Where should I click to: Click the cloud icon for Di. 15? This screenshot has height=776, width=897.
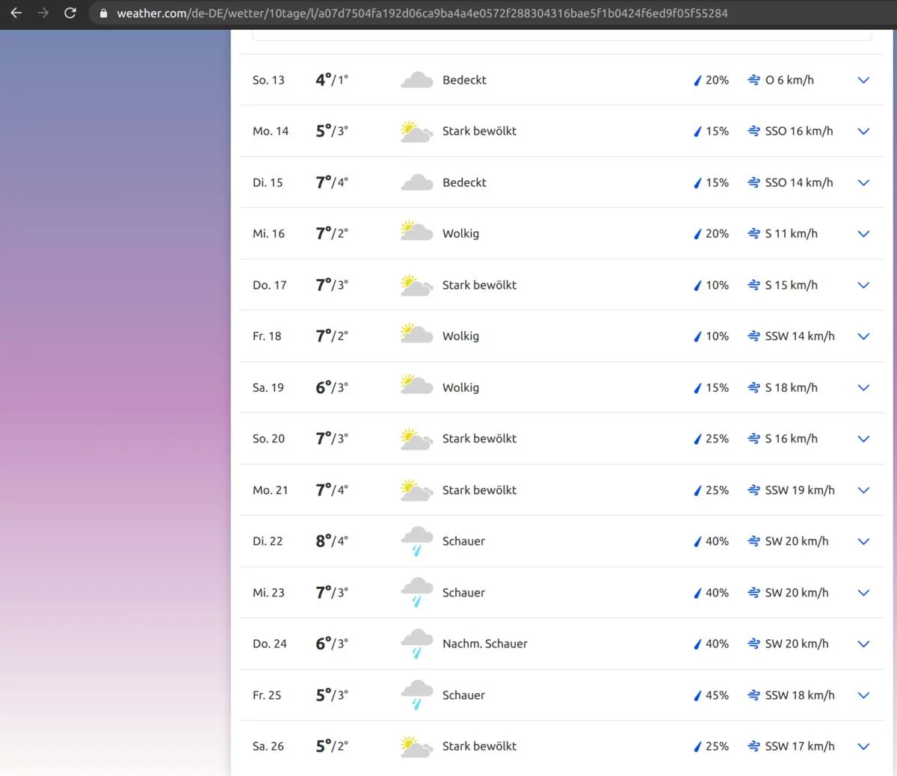tap(416, 182)
